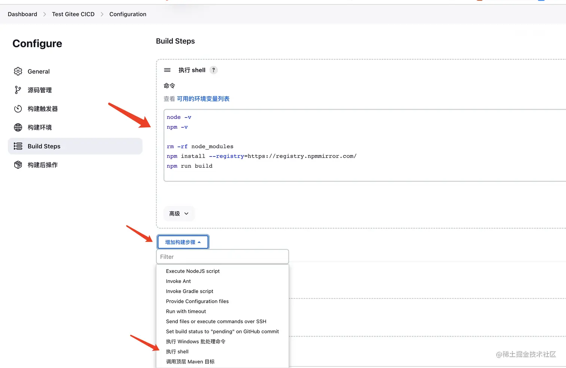Go to Dashboard breadcrumb
Viewport: 566px width, 368px height.
(22, 14)
